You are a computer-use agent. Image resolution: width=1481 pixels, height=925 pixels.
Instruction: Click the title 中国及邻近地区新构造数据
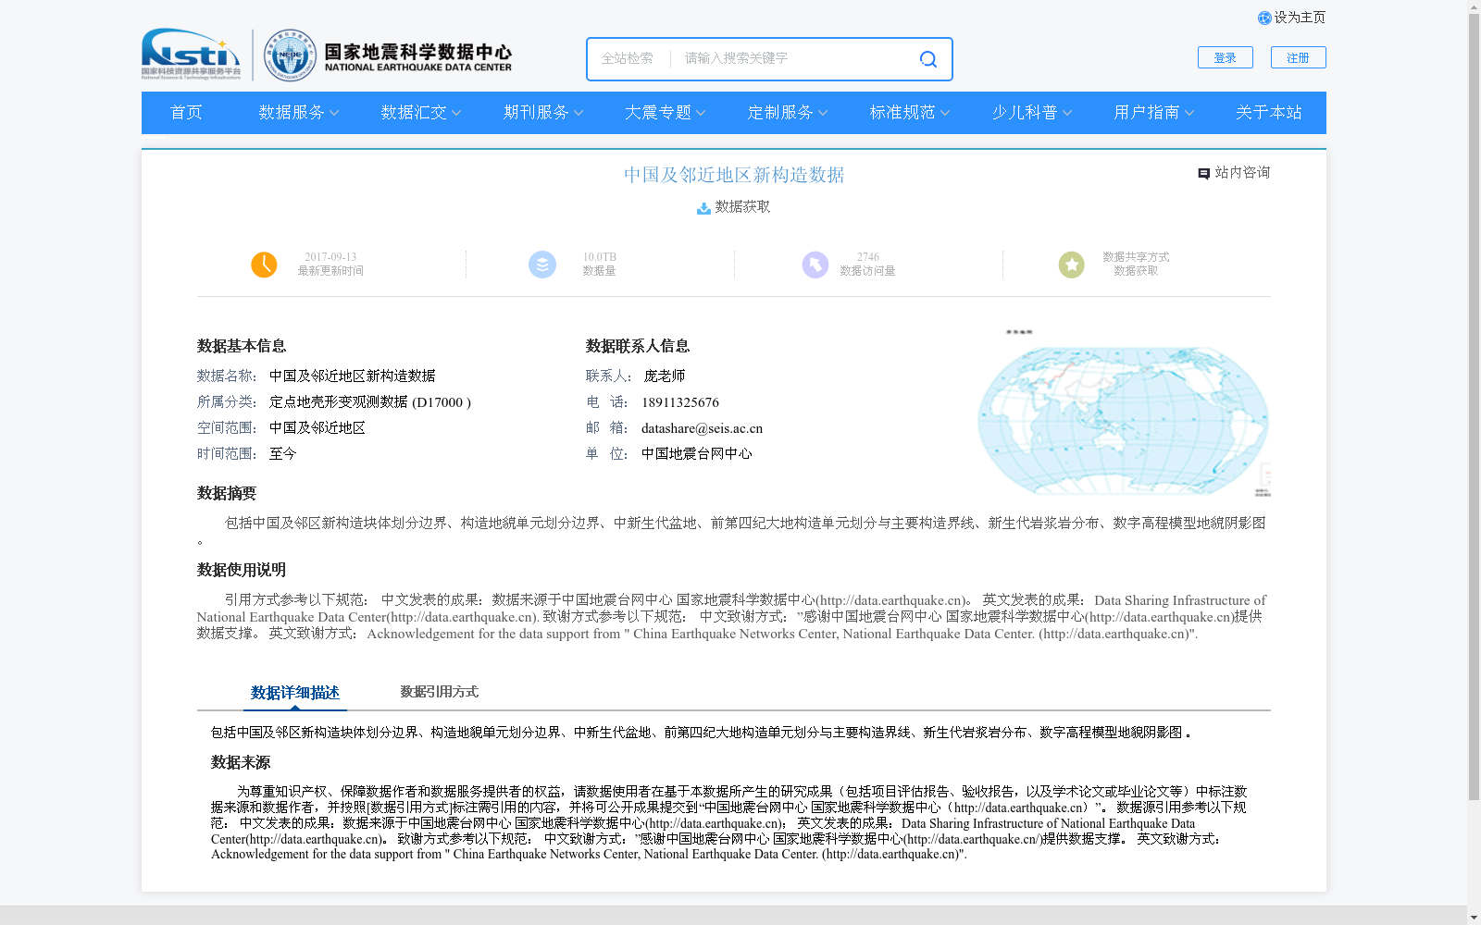coord(734,175)
